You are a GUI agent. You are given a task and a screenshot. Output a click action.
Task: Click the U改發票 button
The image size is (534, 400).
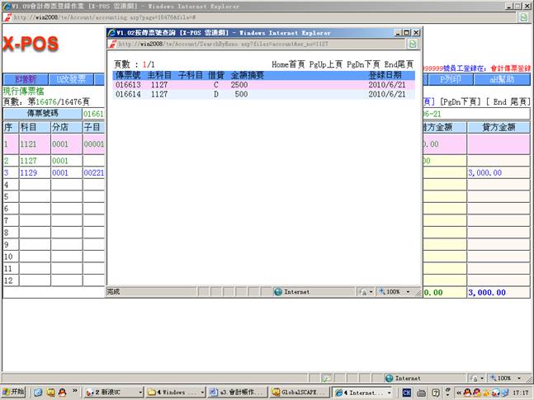pos(70,79)
